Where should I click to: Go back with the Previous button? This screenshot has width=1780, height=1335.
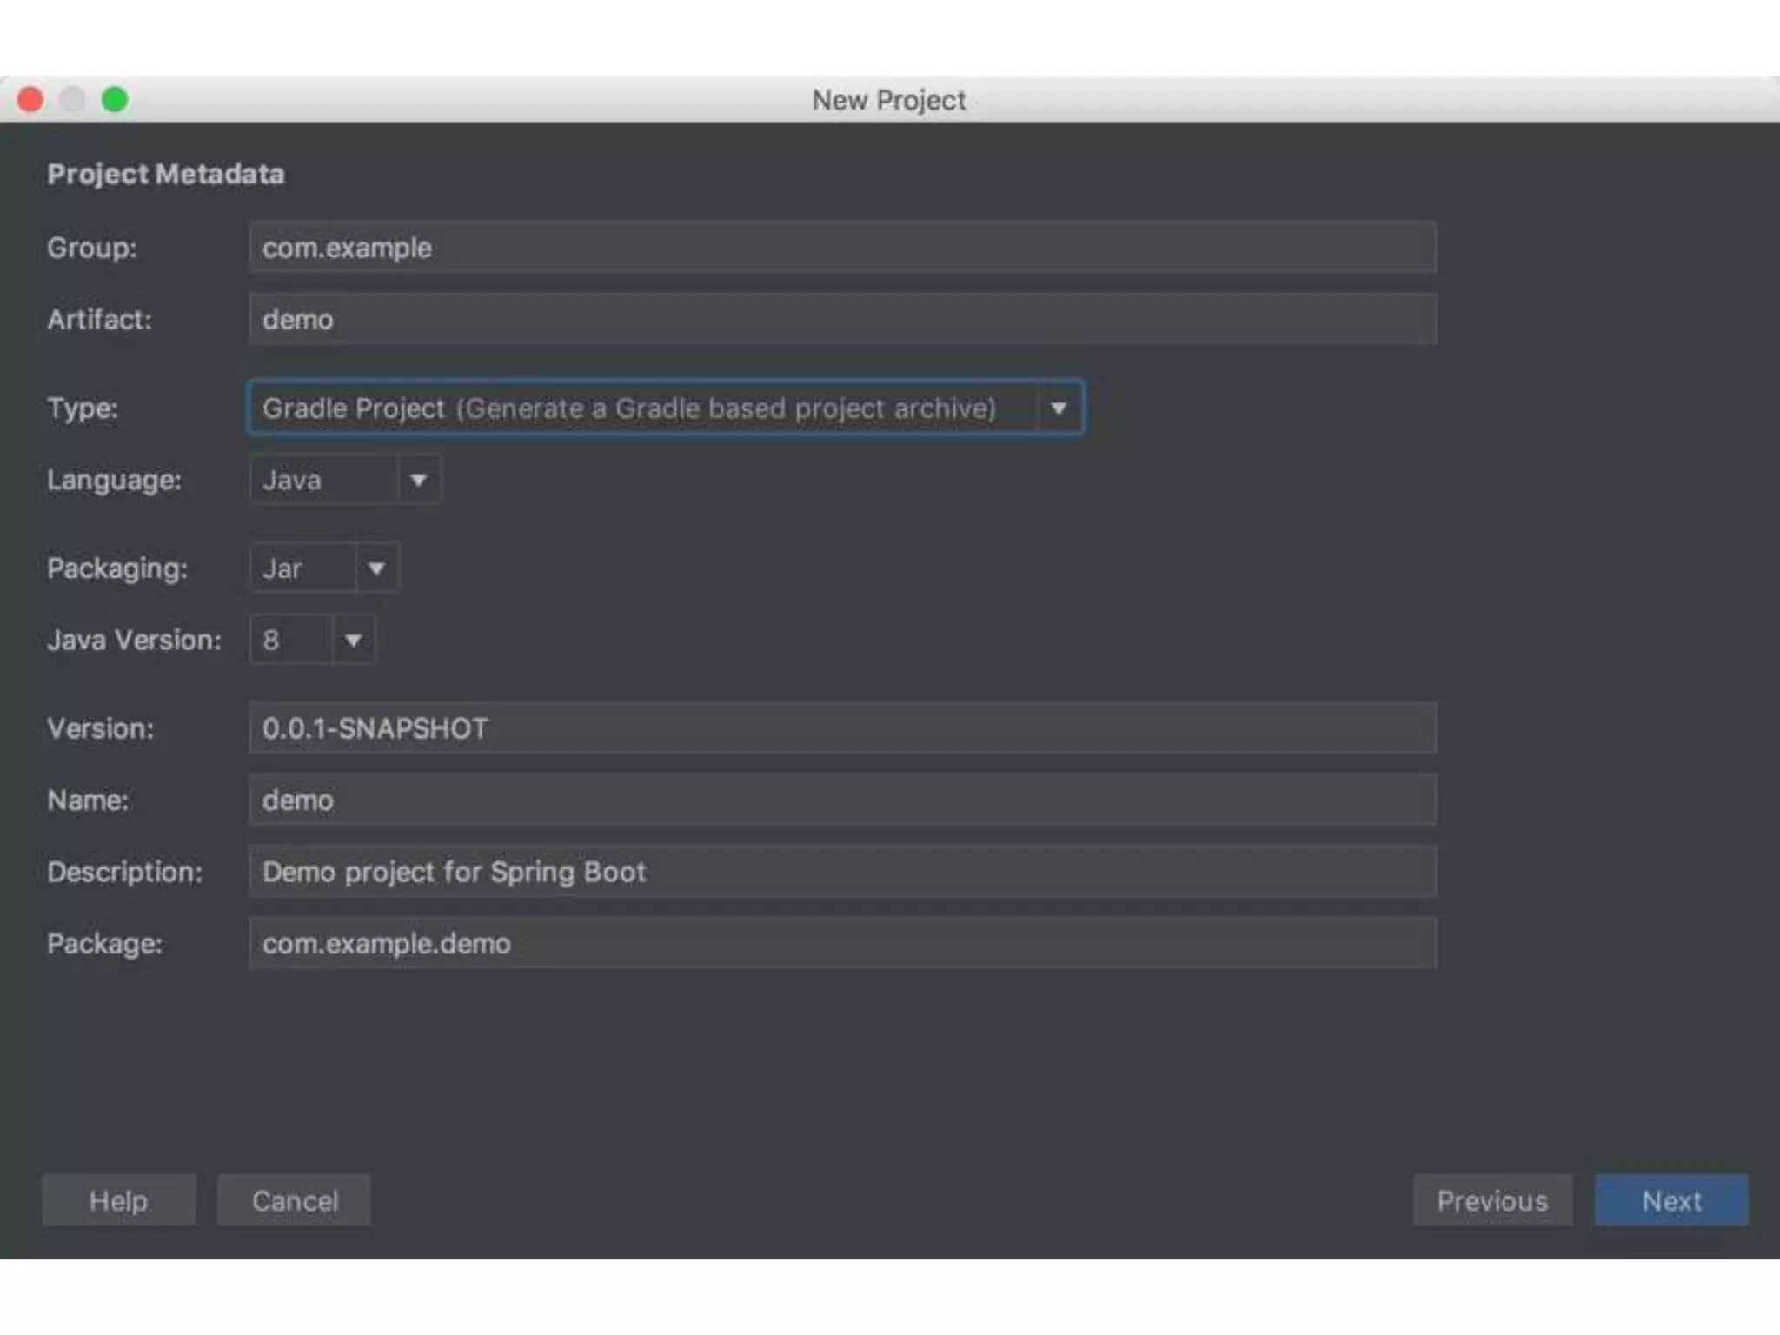point(1491,1200)
